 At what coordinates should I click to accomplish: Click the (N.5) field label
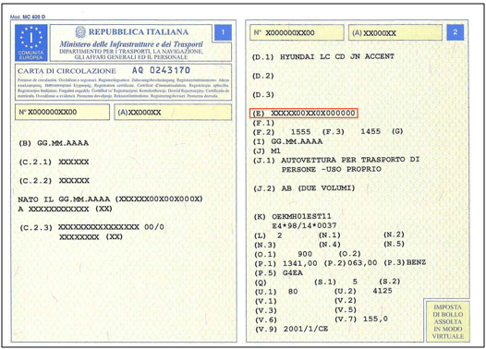point(394,244)
